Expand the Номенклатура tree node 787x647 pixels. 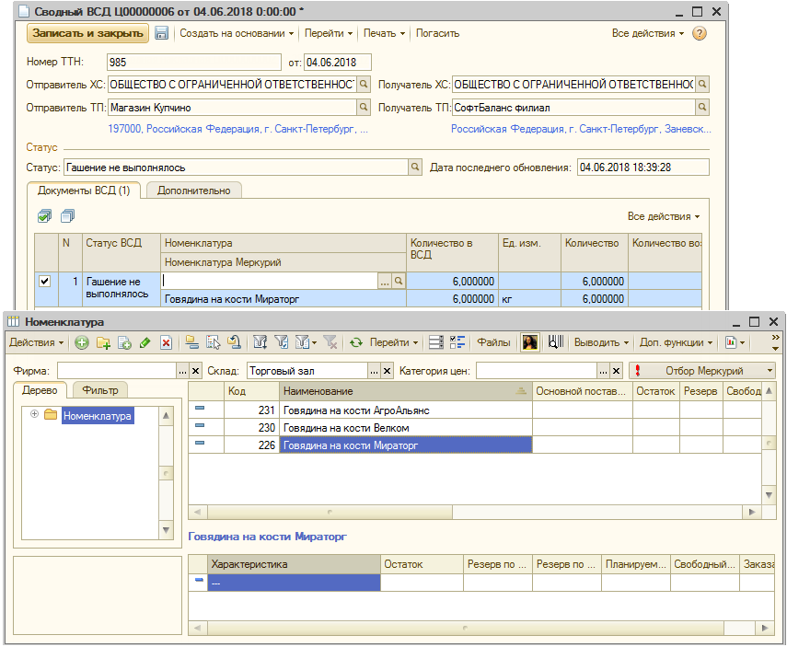pos(34,414)
